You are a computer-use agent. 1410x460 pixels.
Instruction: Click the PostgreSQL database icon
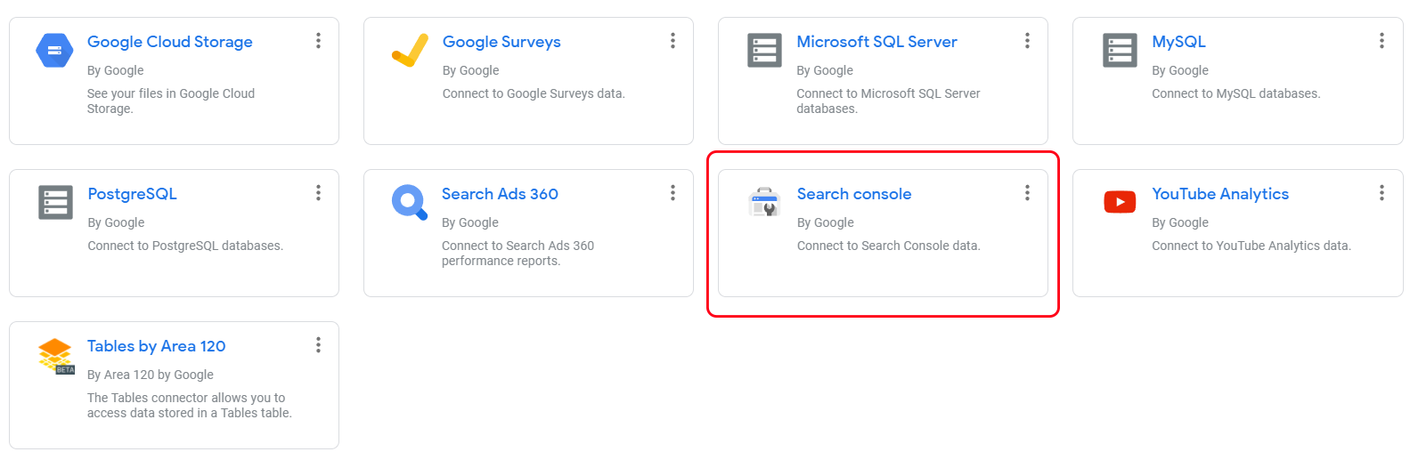pyautogui.click(x=56, y=203)
